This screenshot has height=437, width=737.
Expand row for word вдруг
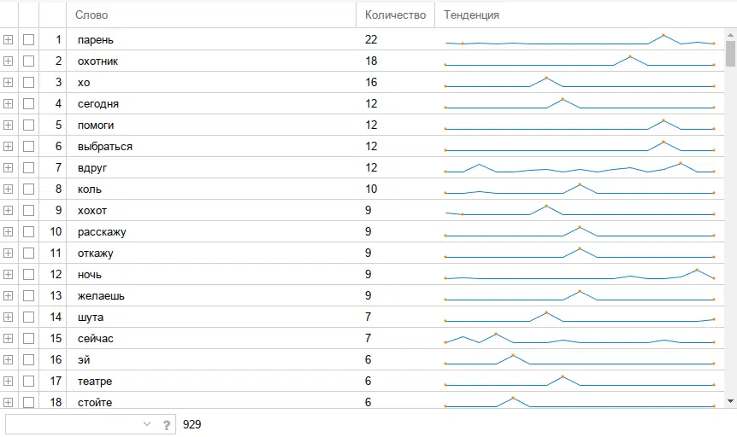click(x=9, y=167)
